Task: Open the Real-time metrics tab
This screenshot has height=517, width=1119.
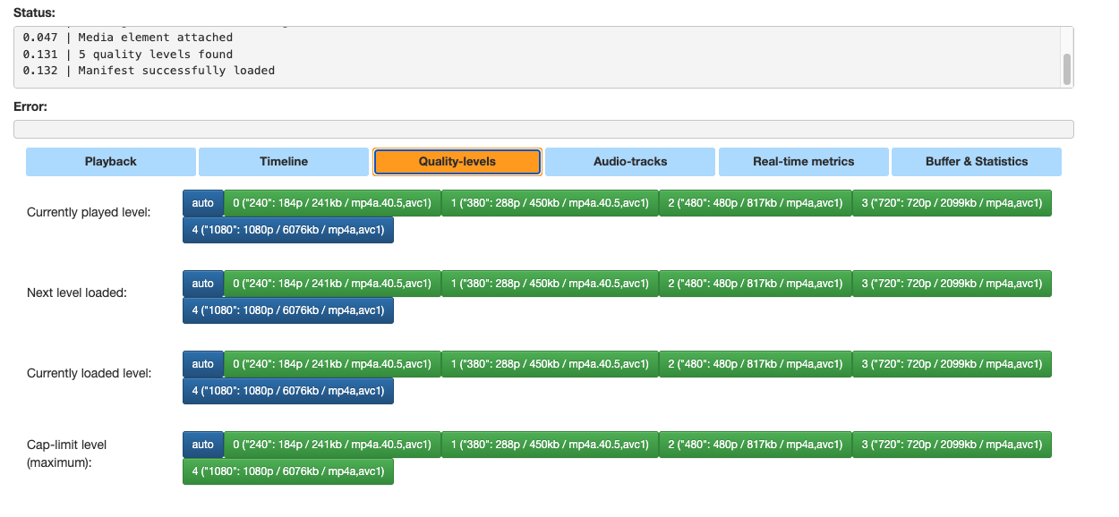Action: point(803,161)
